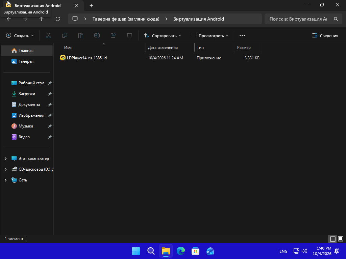Switch to details list view icon
Image resolution: width=346 pixels, height=259 pixels.
332,239
